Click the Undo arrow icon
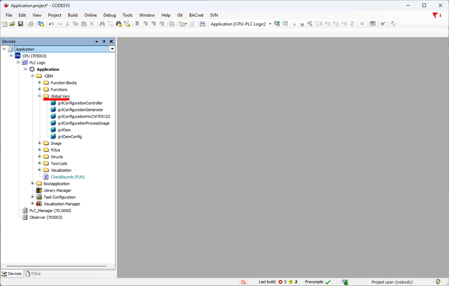The width and height of the screenshot is (449, 286). point(51,24)
